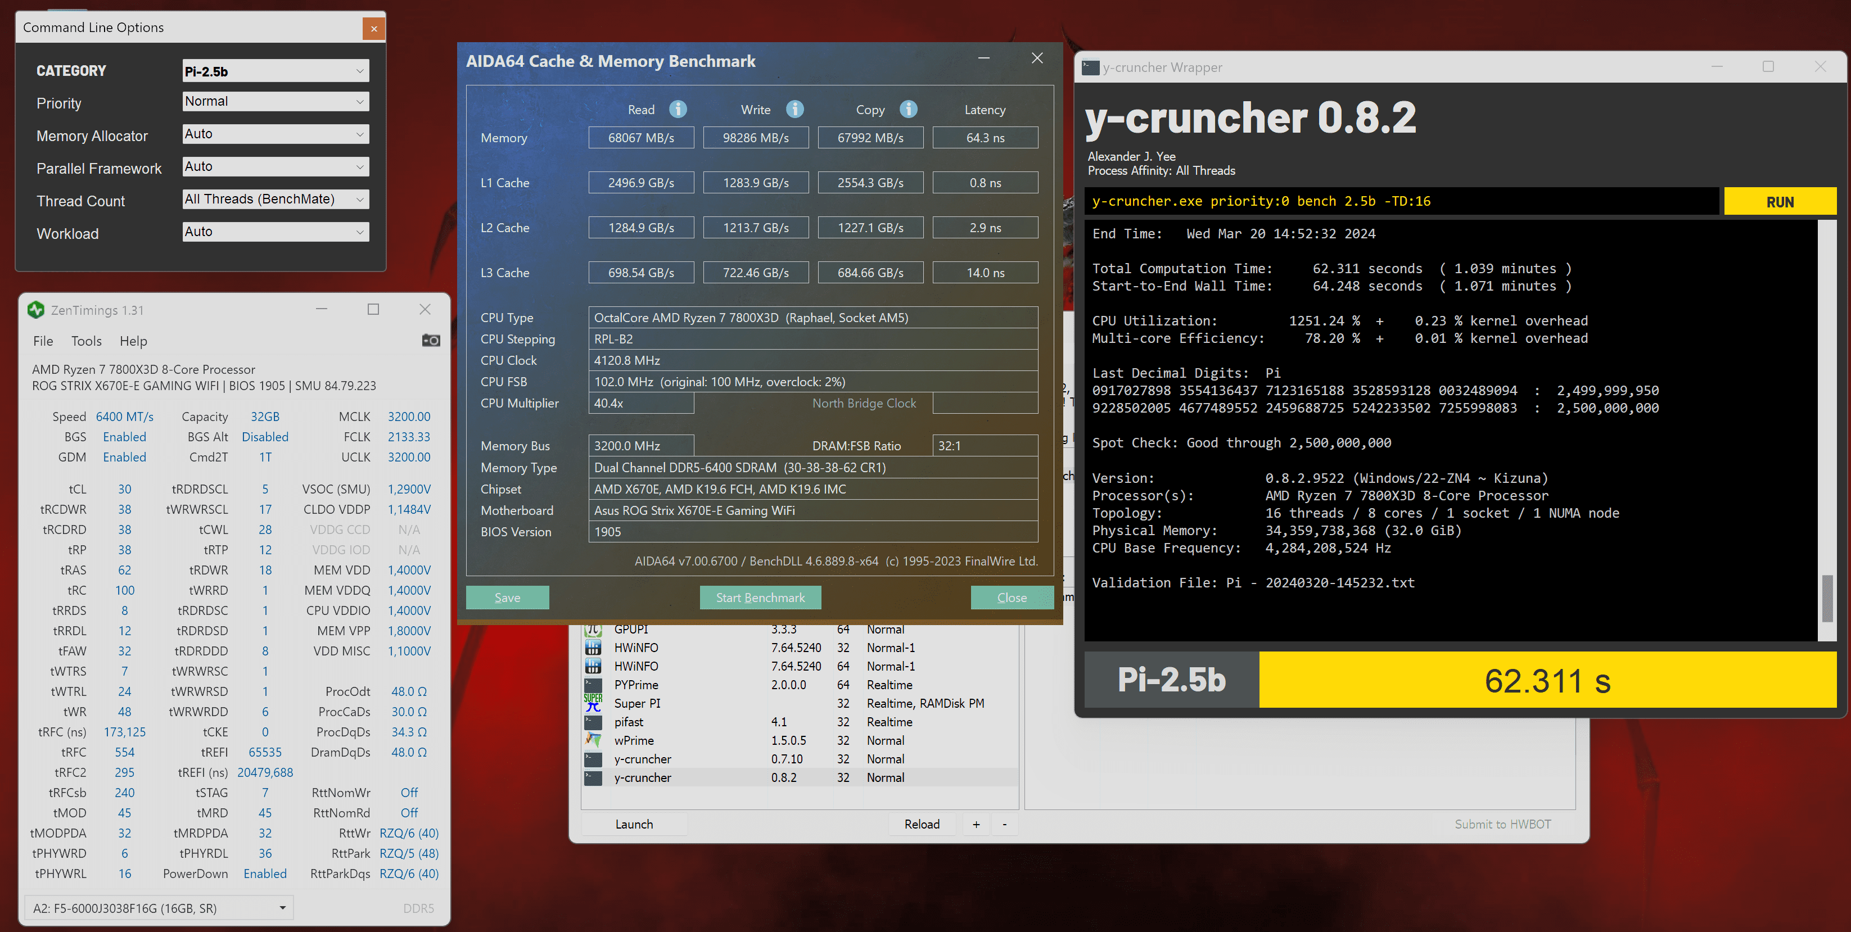
Task: Click the Submit to HWBOT link
Action: 1502,824
